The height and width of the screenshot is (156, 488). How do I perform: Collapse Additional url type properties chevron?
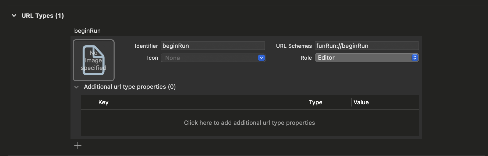tap(77, 87)
